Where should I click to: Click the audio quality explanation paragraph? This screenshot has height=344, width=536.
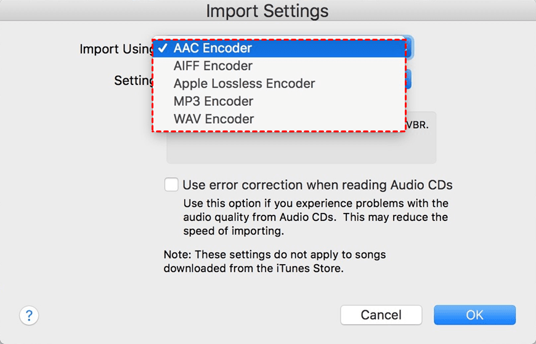(315, 217)
